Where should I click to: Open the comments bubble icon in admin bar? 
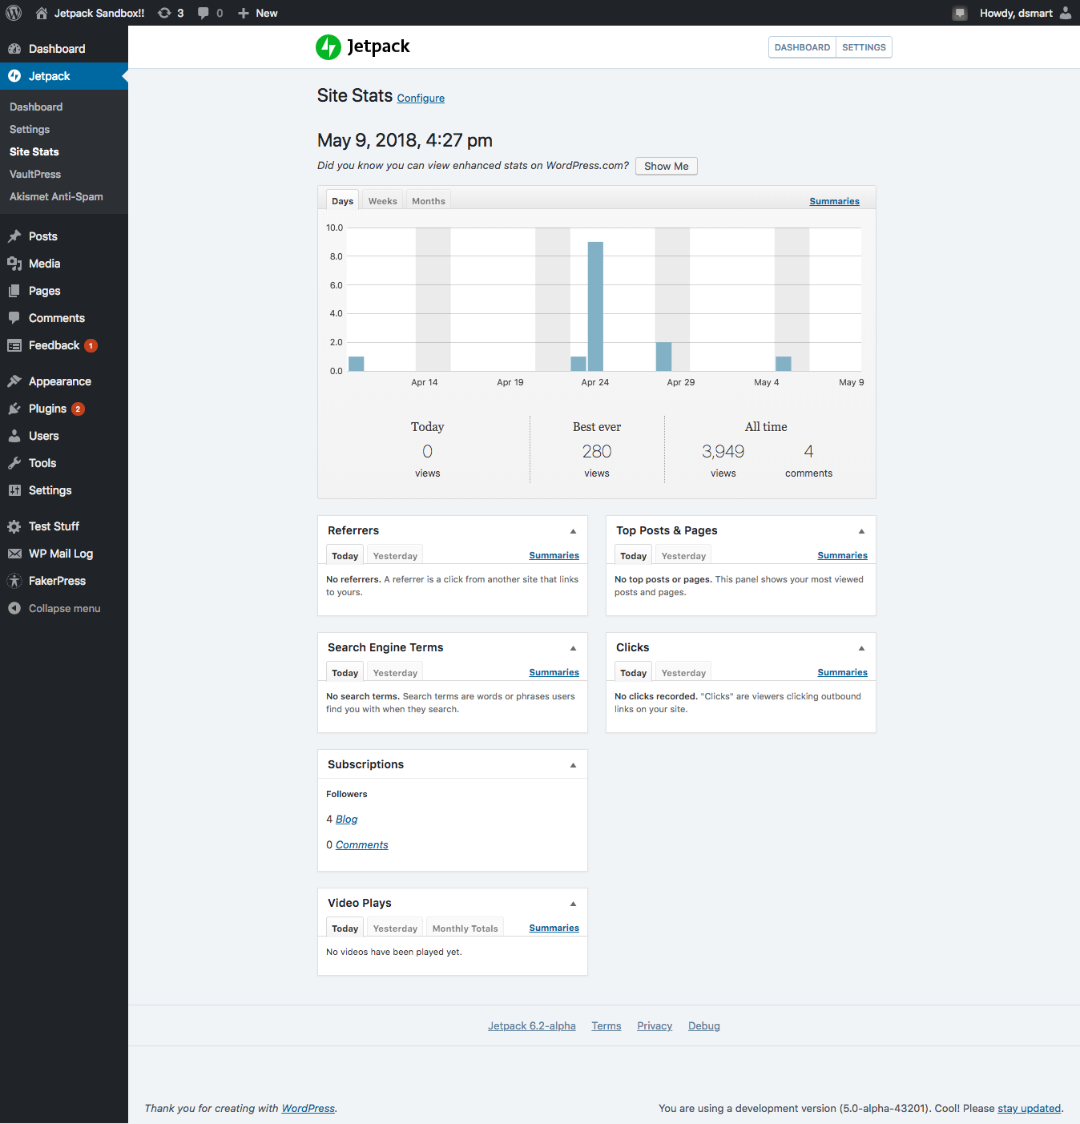(x=204, y=13)
